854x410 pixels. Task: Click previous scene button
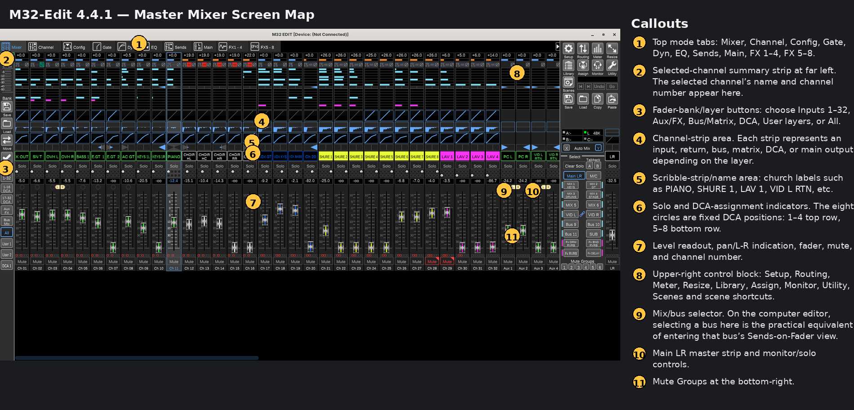(580, 86)
